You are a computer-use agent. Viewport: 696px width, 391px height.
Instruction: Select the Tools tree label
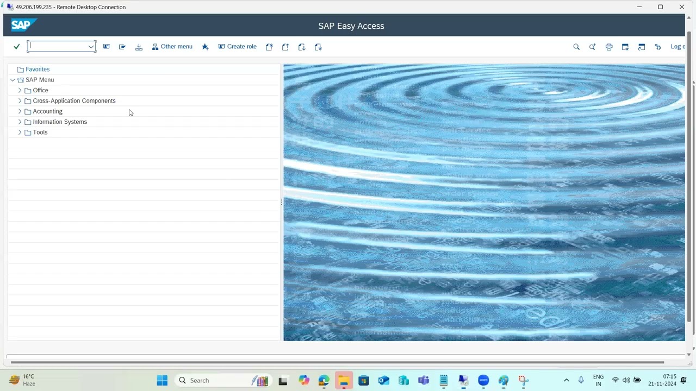[x=40, y=133]
